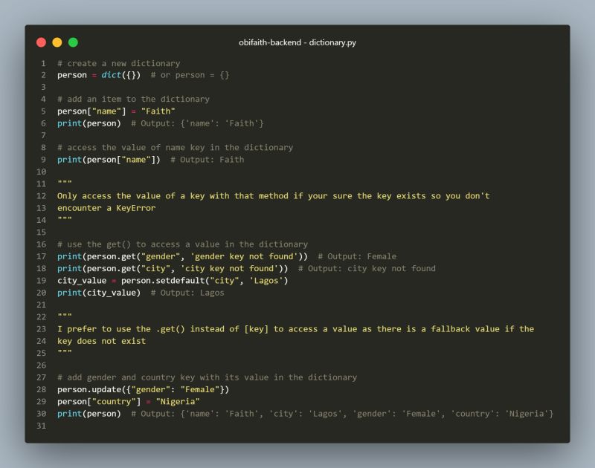Click the docstring line 'Only access the value of a key'
The image size is (595, 468).
(x=274, y=196)
